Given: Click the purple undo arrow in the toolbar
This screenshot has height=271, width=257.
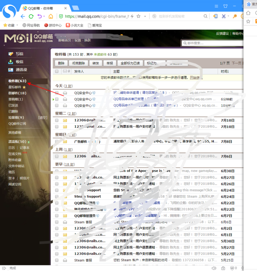Looking at the screenshot, I should (x=39, y=16).
